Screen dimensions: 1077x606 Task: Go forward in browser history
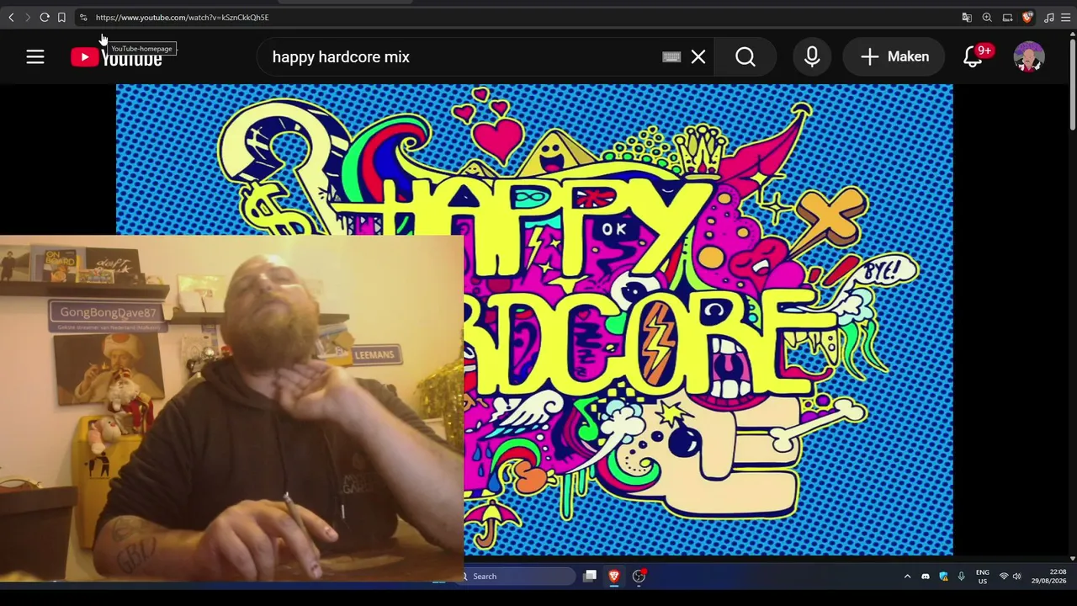27,17
